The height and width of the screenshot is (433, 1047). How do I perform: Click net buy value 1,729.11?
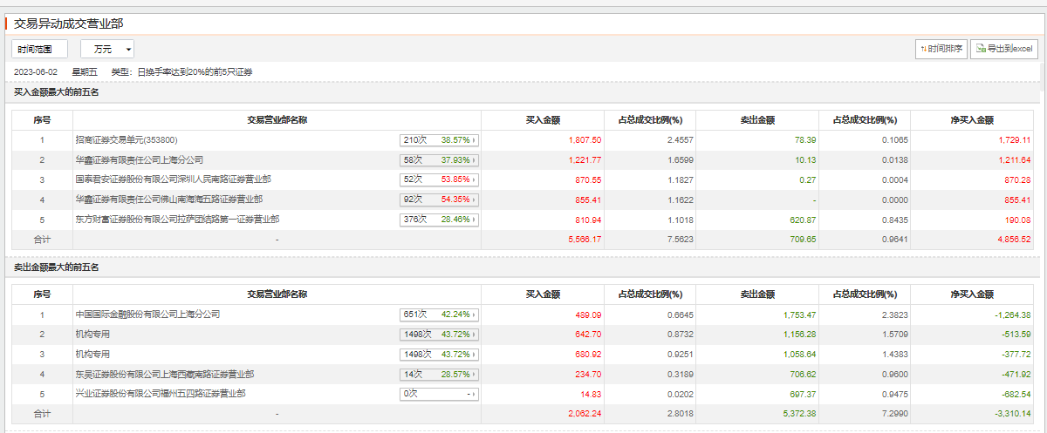click(x=1014, y=140)
